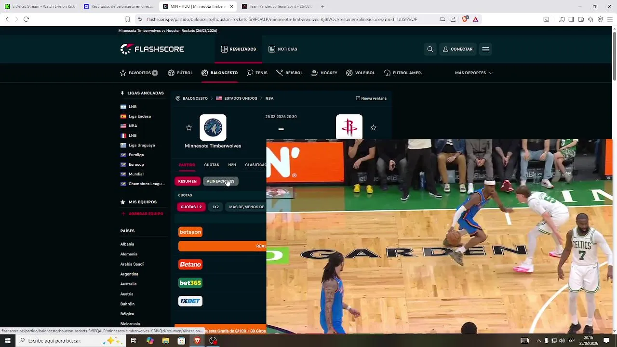Click the bet365 bookmaker logo

point(190,283)
